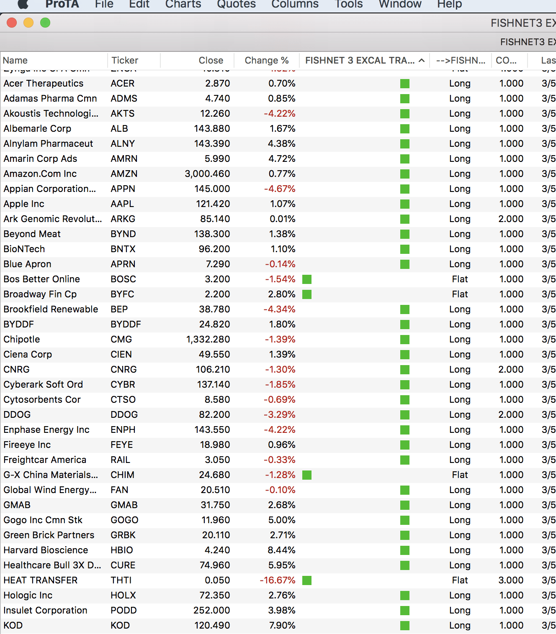Select the Albemarle Corp row name
This screenshot has width=556, height=634.
(x=37, y=128)
